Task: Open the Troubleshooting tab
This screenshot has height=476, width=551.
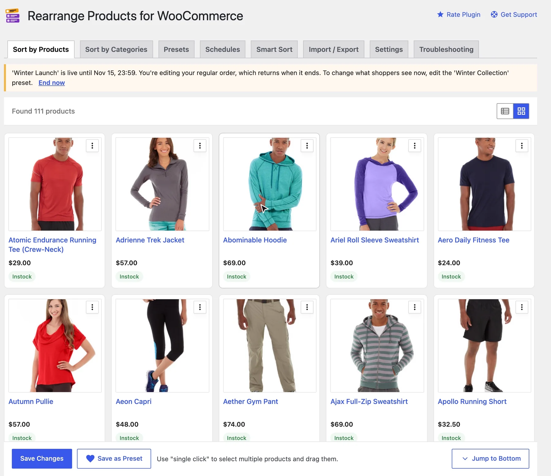Action: pos(446,49)
